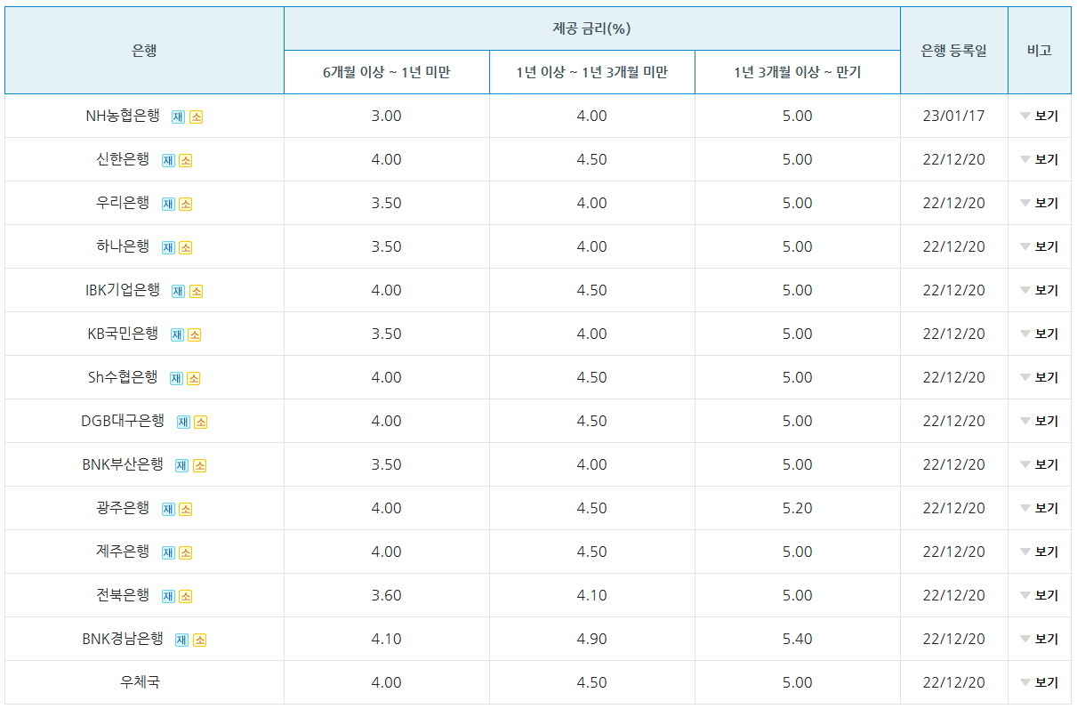Click the 재 icon next to NH농협은행
Viewport: 1077px width, 709px height.
click(x=179, y=116)
